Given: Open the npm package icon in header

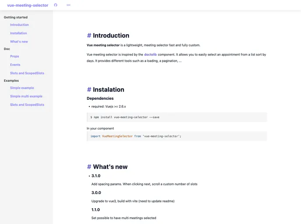Looking at the screenshot, I should click(68, 5).
